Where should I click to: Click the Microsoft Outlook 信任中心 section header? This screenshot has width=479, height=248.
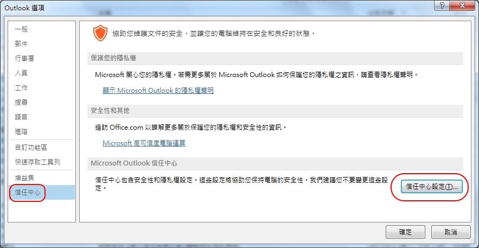point(275,163)
